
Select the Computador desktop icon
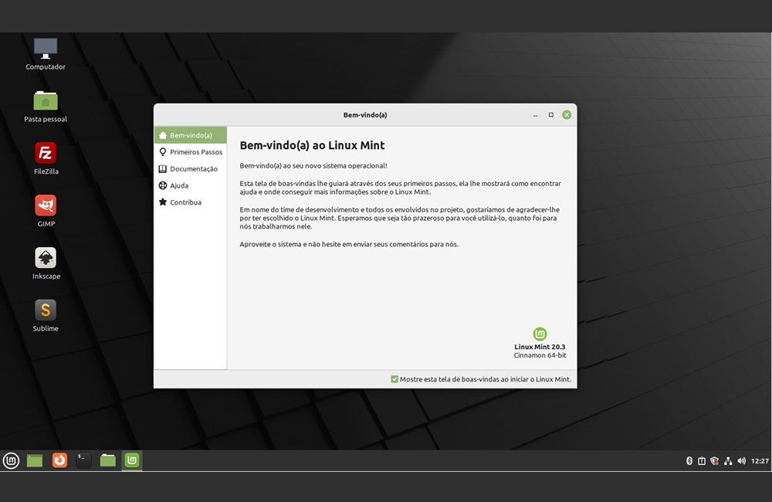click(x=46, y=49)
